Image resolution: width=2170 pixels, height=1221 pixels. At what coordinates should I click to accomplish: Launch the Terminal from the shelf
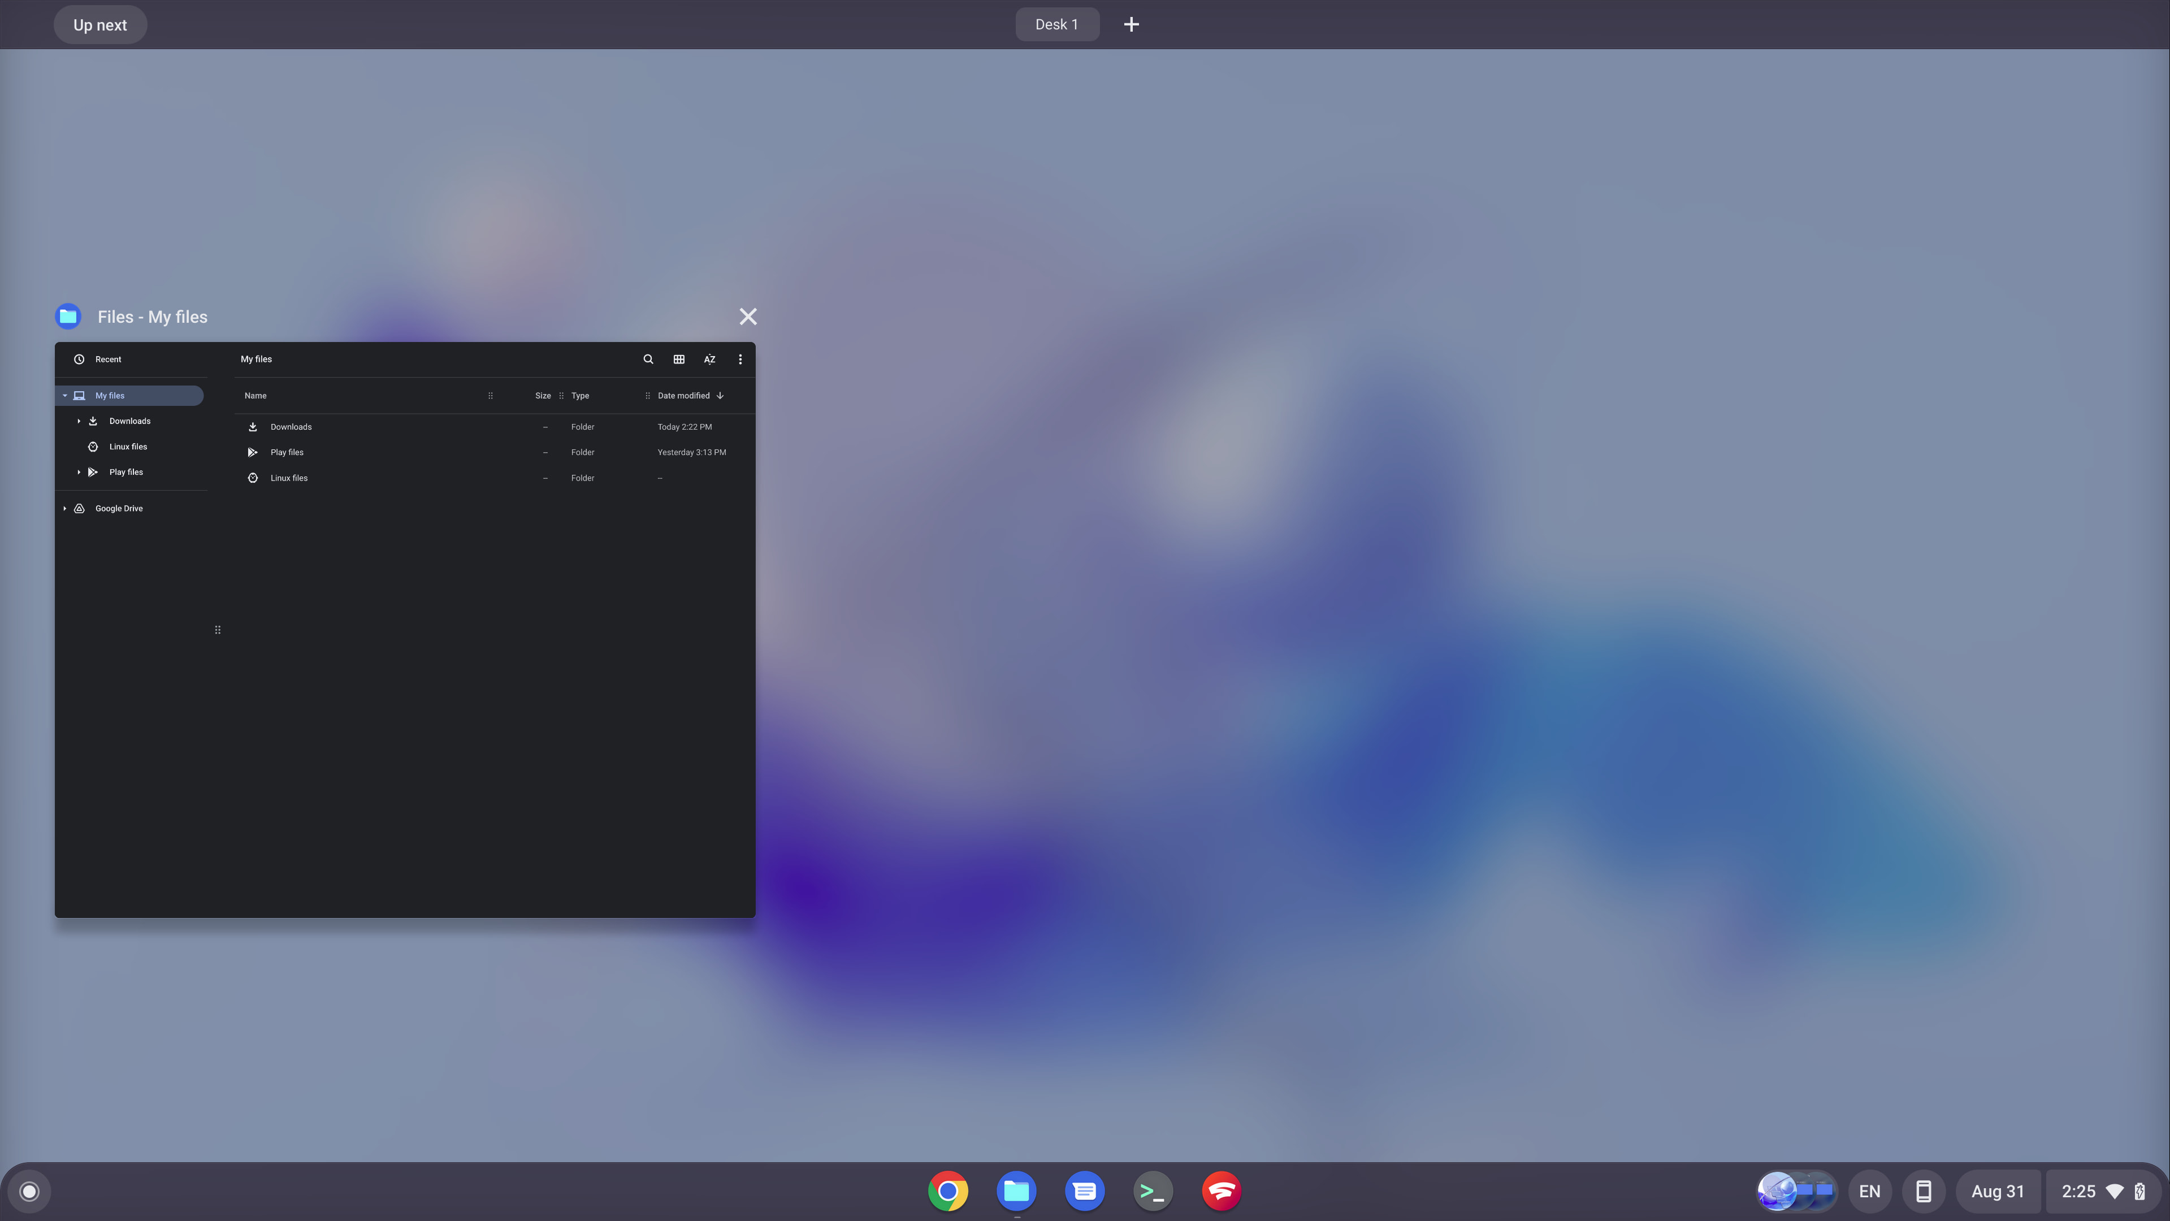(1153, 1190)
